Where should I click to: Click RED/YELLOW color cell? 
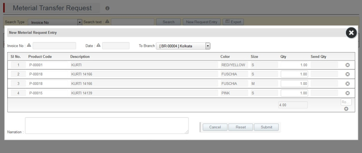point(234,65)
